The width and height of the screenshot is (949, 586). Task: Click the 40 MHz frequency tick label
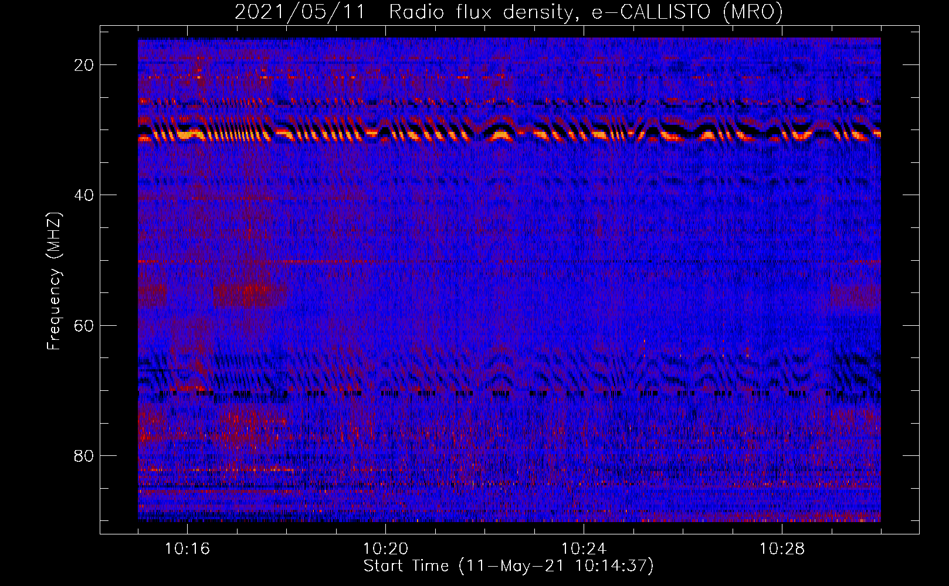coord(84,195)
